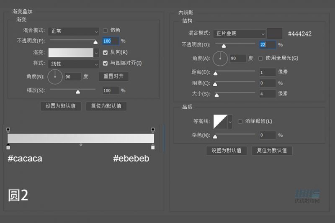
Task: Select the left opacity stop above gradient
Action: click(x=8, y=130)
